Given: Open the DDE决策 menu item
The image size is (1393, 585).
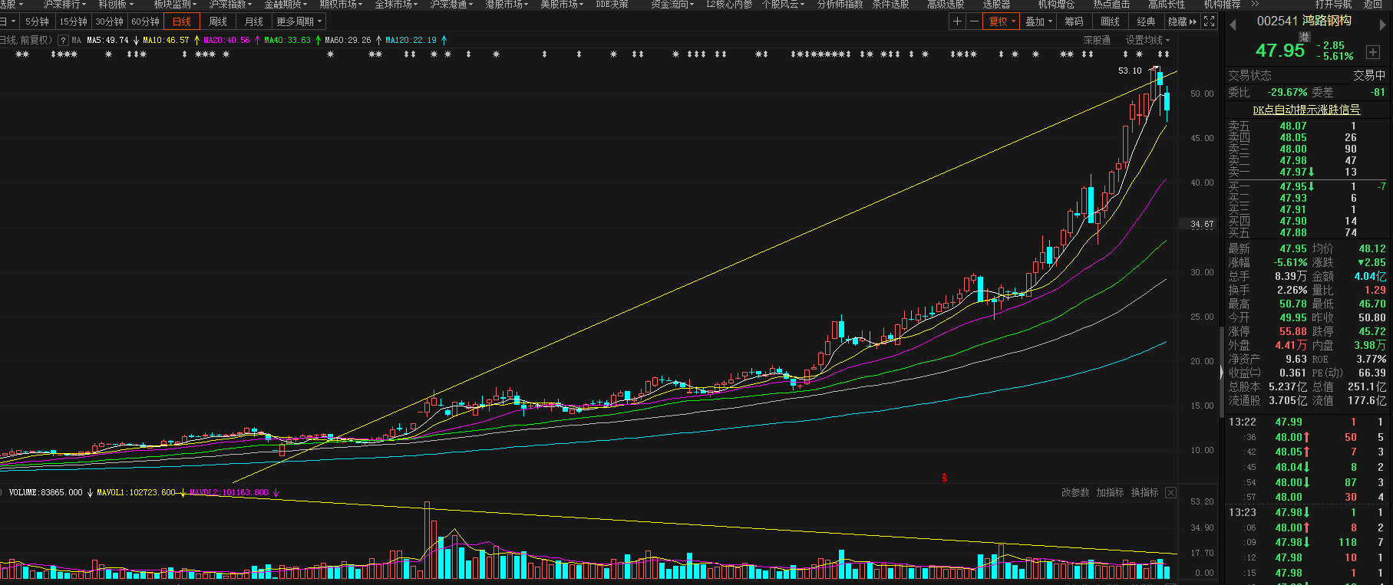Looking at the screenshot, I should coord(612,5).
